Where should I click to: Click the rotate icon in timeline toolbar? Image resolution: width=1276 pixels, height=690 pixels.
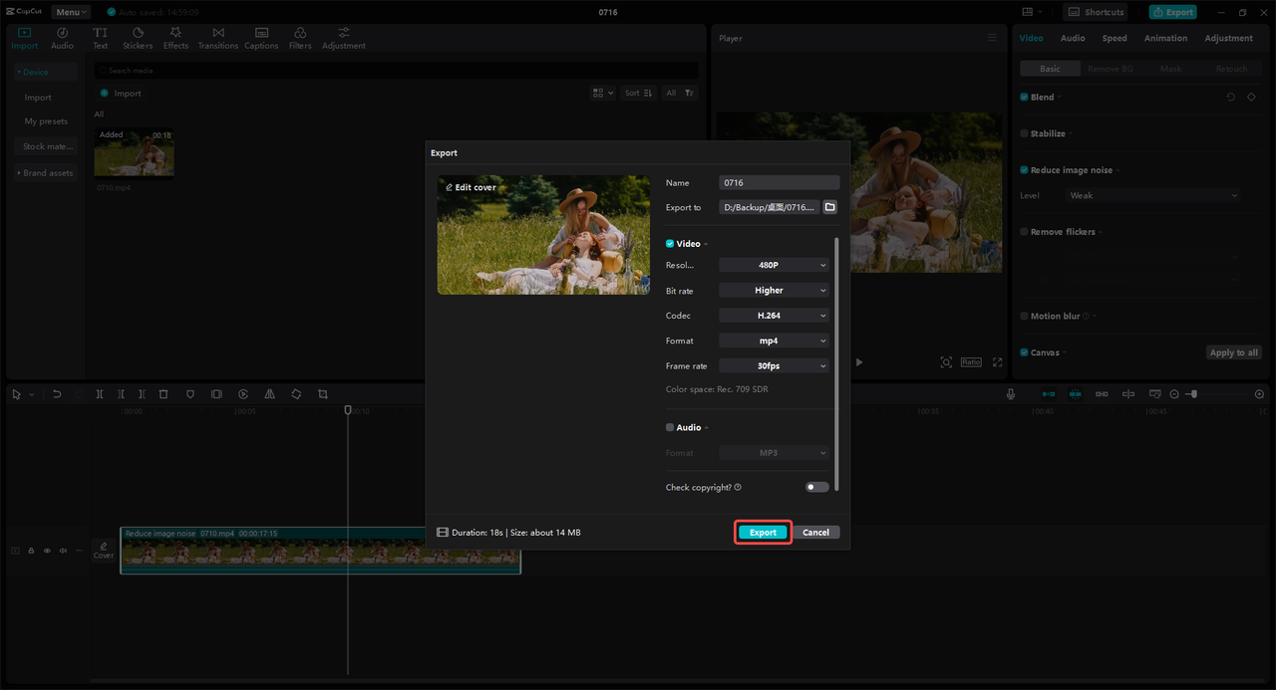(296, 394)
